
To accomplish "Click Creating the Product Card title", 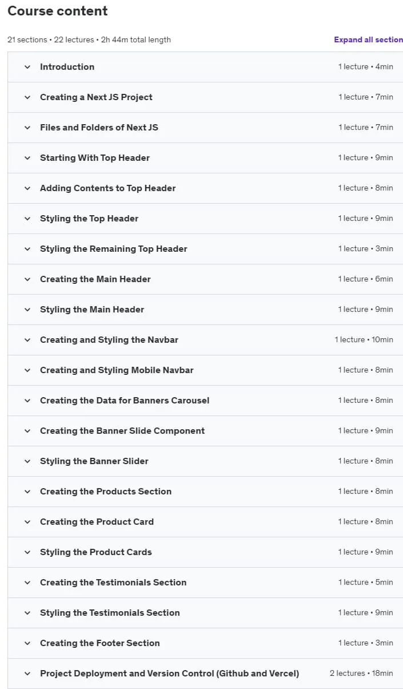I will [x=97, y=522].
